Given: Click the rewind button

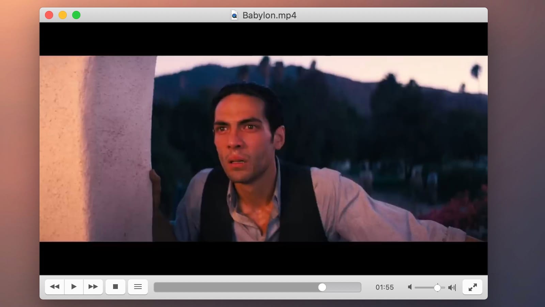Looking at the screenshot, I should coord(54,287).
